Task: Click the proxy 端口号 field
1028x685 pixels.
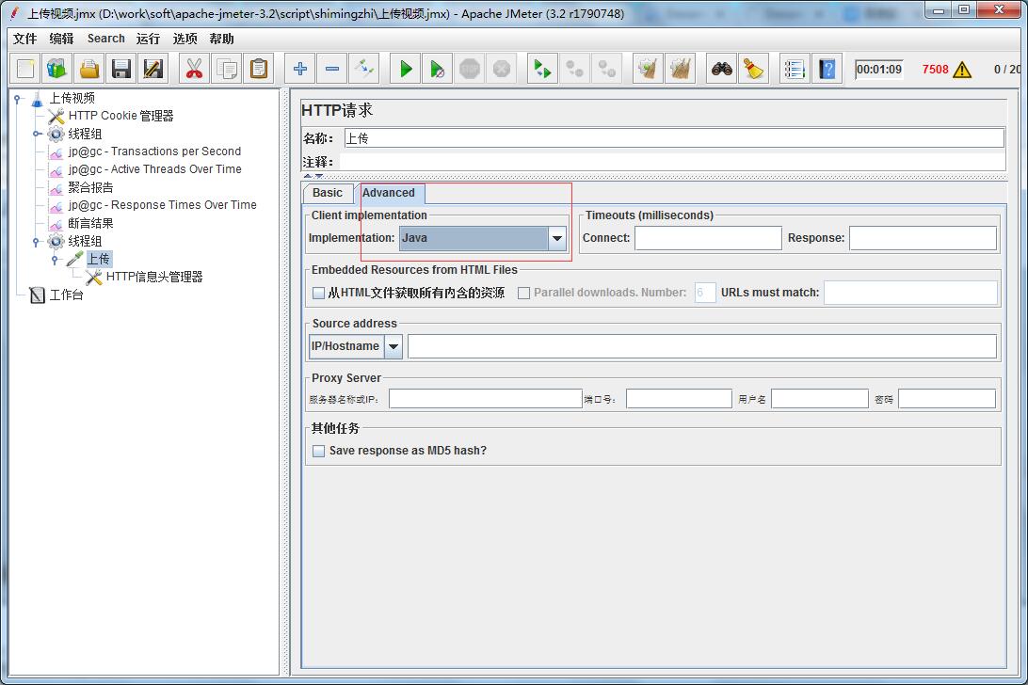Action: [x=680, y=399]
